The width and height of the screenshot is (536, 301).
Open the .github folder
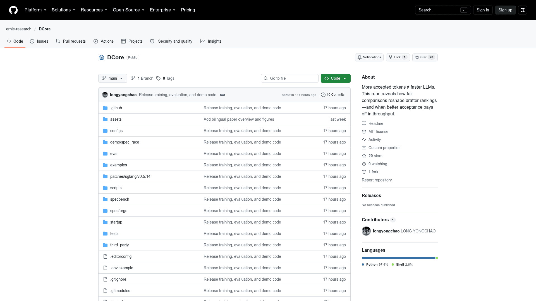coord(116,108)
